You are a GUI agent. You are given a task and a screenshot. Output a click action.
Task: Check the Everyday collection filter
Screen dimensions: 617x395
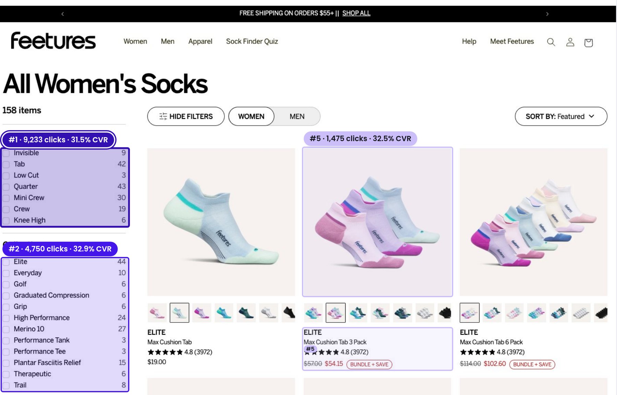[x=6, y=273]
